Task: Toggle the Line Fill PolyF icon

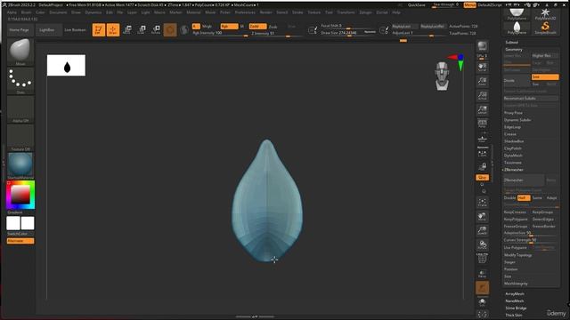Action: click(483, 259)
